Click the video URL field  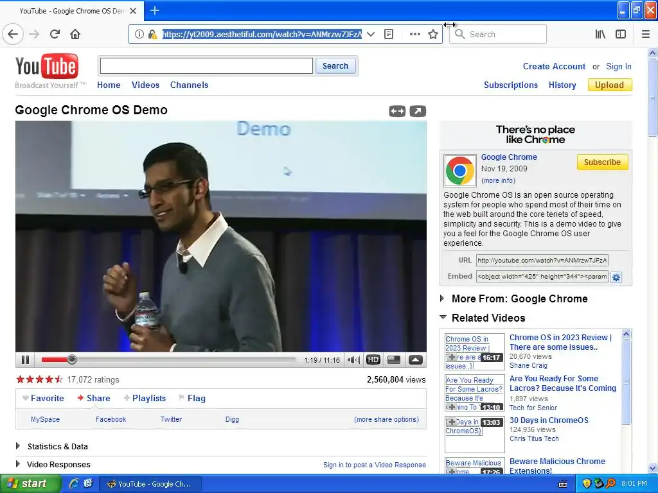(542, 261)
